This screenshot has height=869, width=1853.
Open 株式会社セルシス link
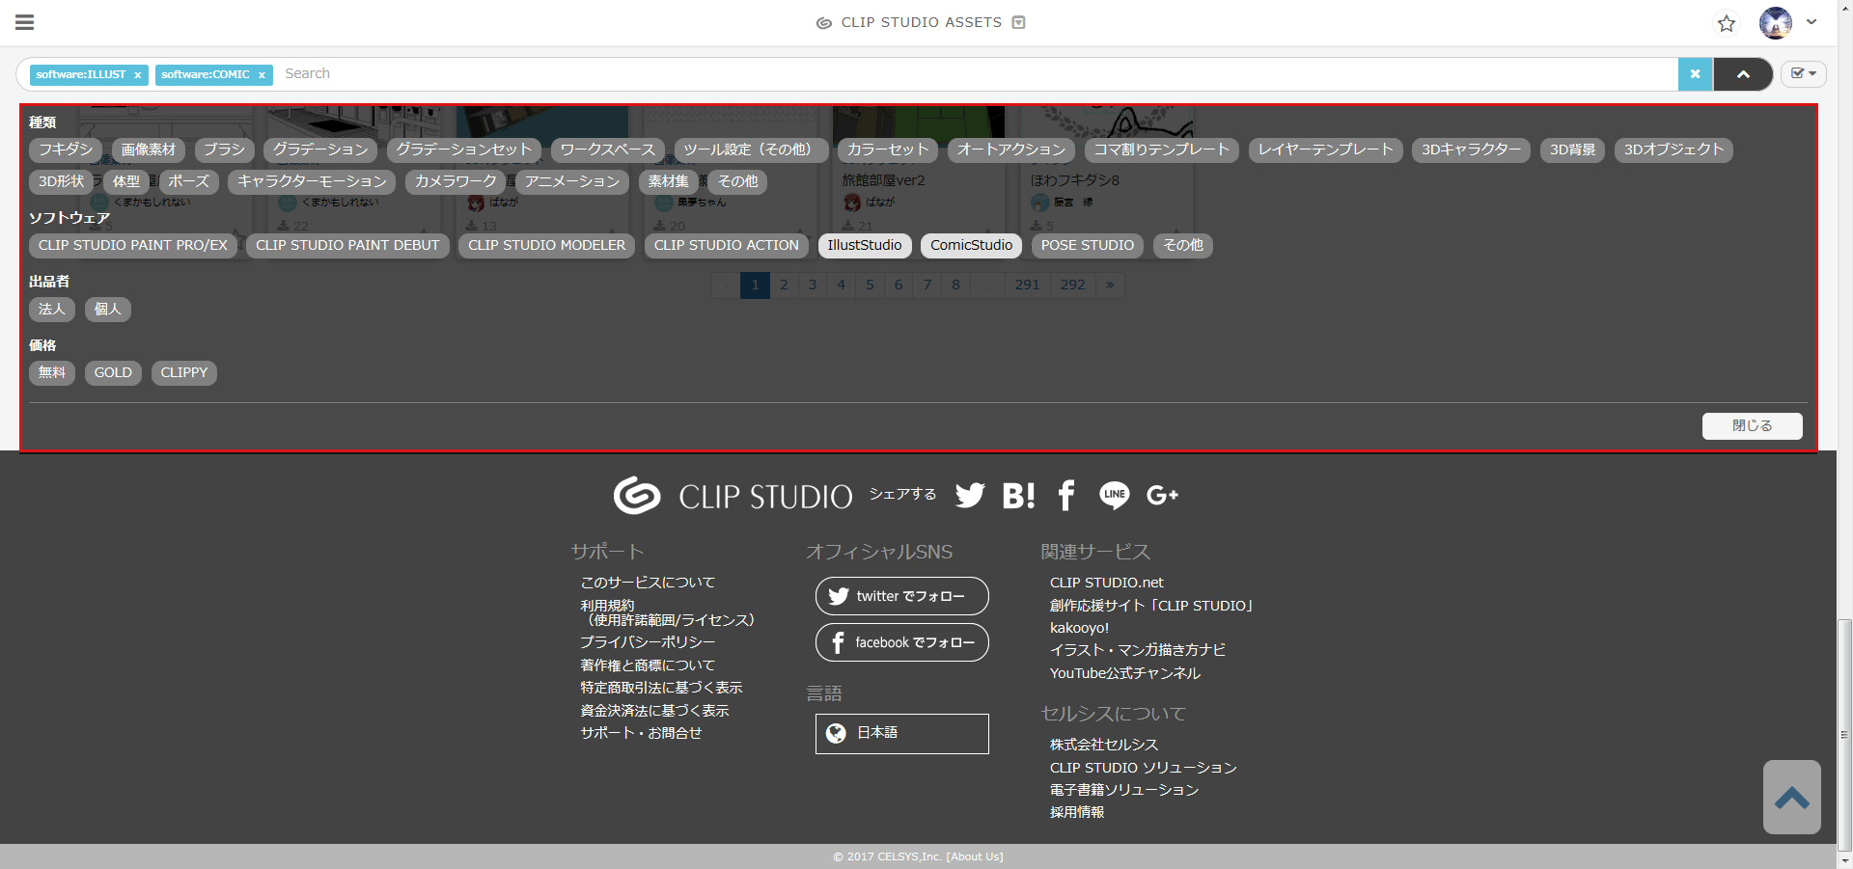1104,745
